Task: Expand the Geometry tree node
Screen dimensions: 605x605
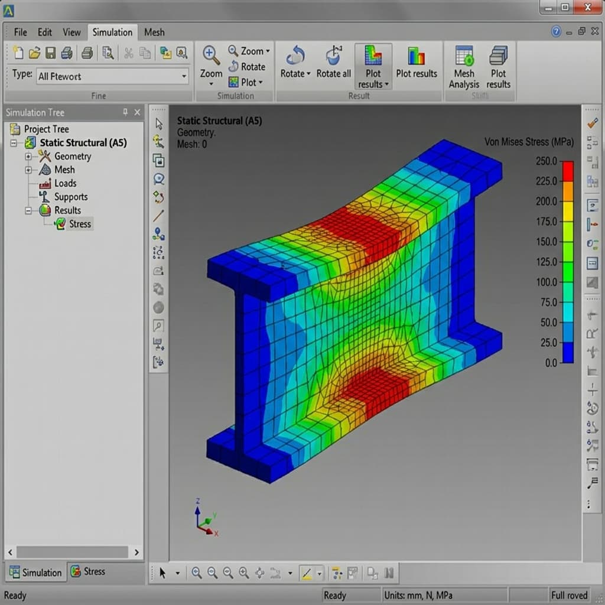Action: 28,157
